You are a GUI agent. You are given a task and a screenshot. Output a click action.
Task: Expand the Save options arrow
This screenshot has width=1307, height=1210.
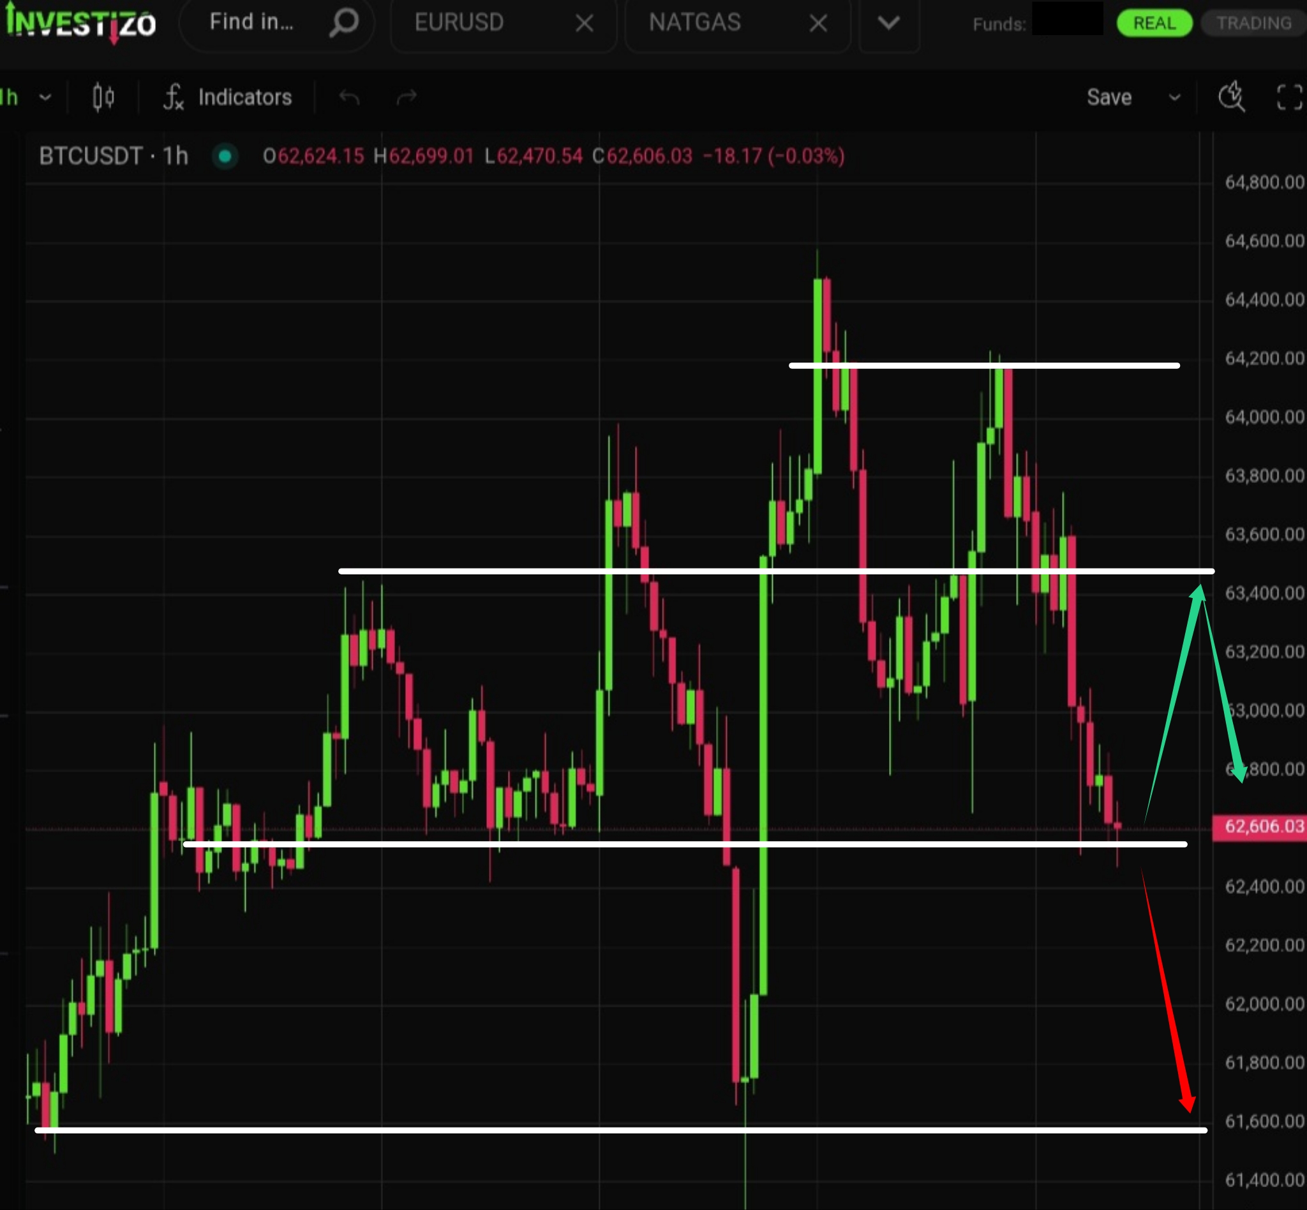(x=1175, y=98)
